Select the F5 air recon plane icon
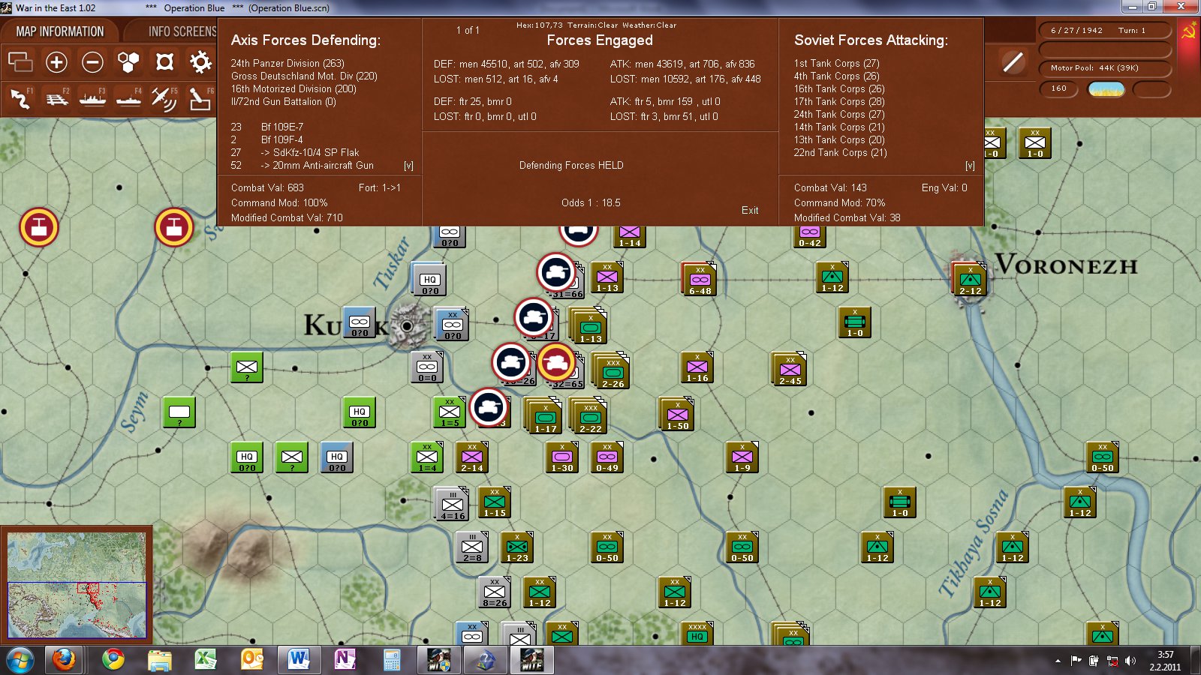Image resolution: width=1201 pixels, height=675 pixels. coord(164,98)
